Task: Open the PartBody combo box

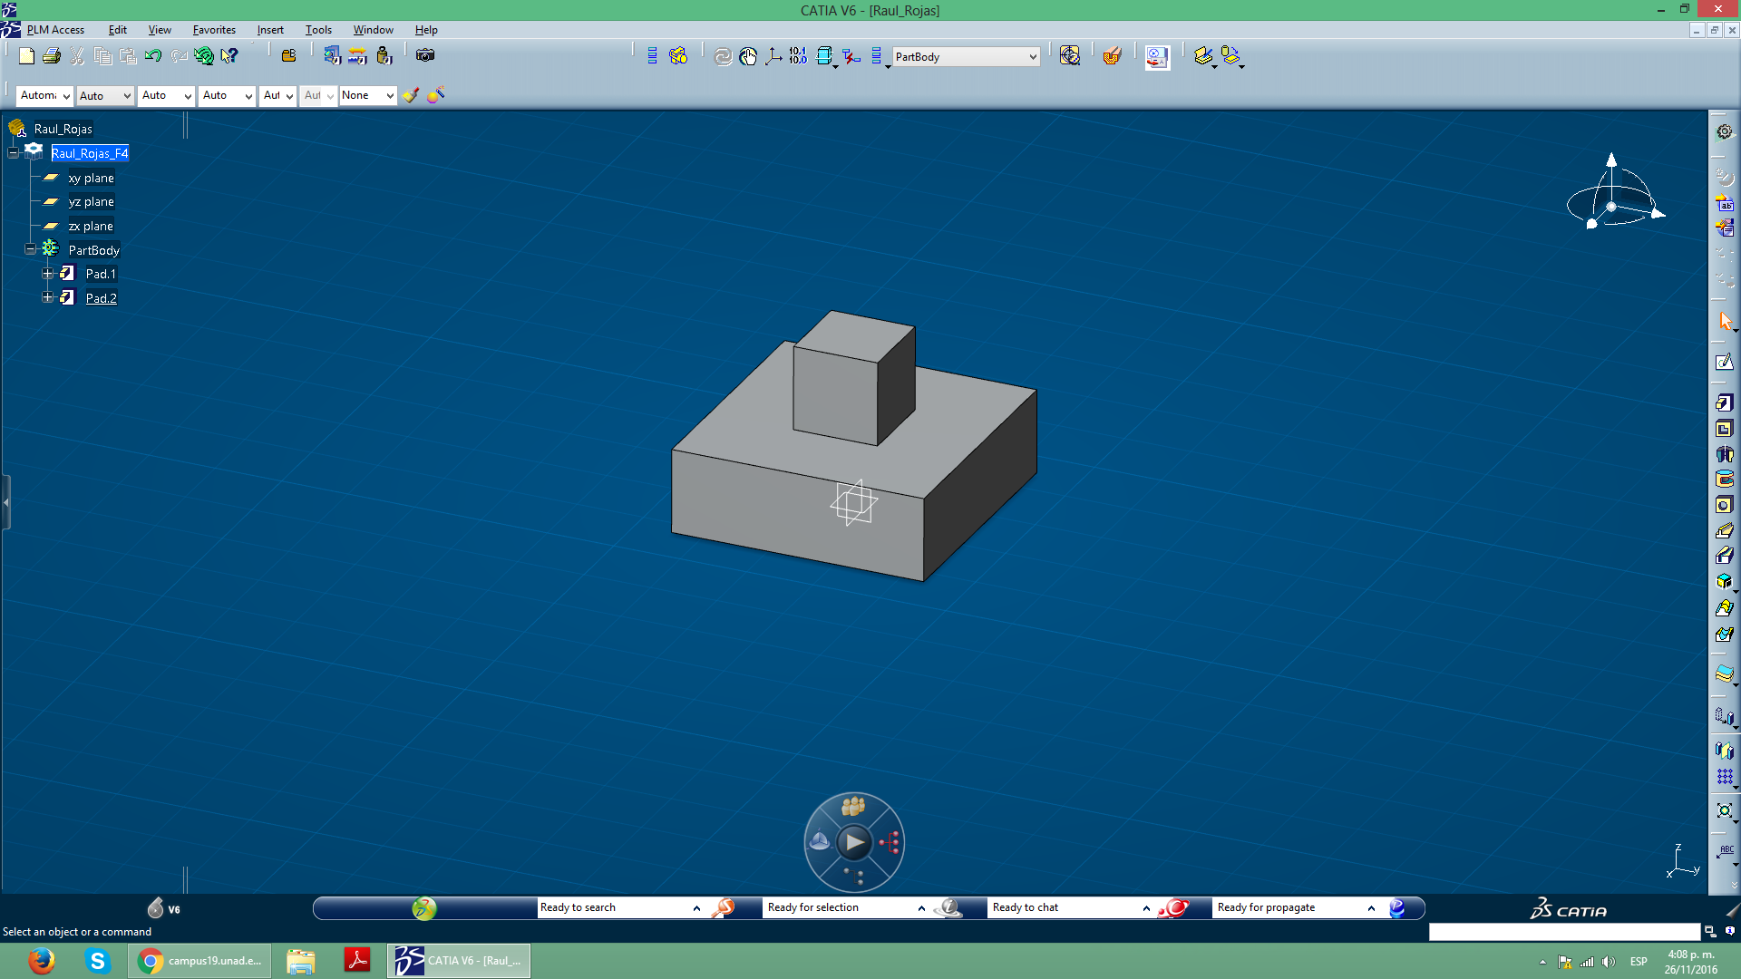Action: (966, 57)
